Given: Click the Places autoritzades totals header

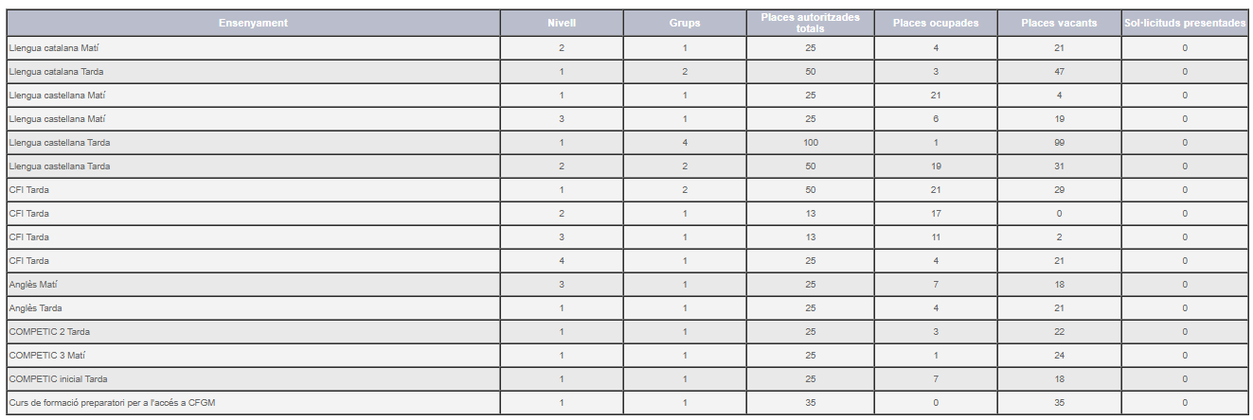Looking at the screenshot, I should (x=810, y=23).
